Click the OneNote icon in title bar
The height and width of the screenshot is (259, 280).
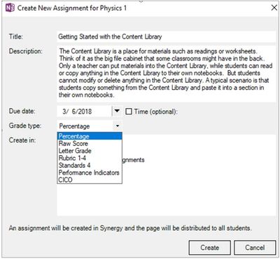[x=10, y=8]
